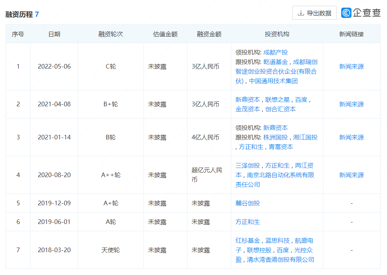Click the 新闻链接 column header
Image resolution: width=387 pixels, height=275 pixels.
click(x=351, y=34)
